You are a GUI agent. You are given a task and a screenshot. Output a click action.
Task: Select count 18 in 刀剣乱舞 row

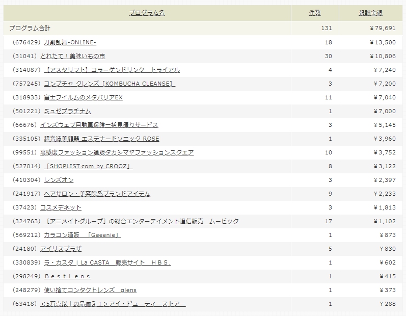click(x=329, y=42)
